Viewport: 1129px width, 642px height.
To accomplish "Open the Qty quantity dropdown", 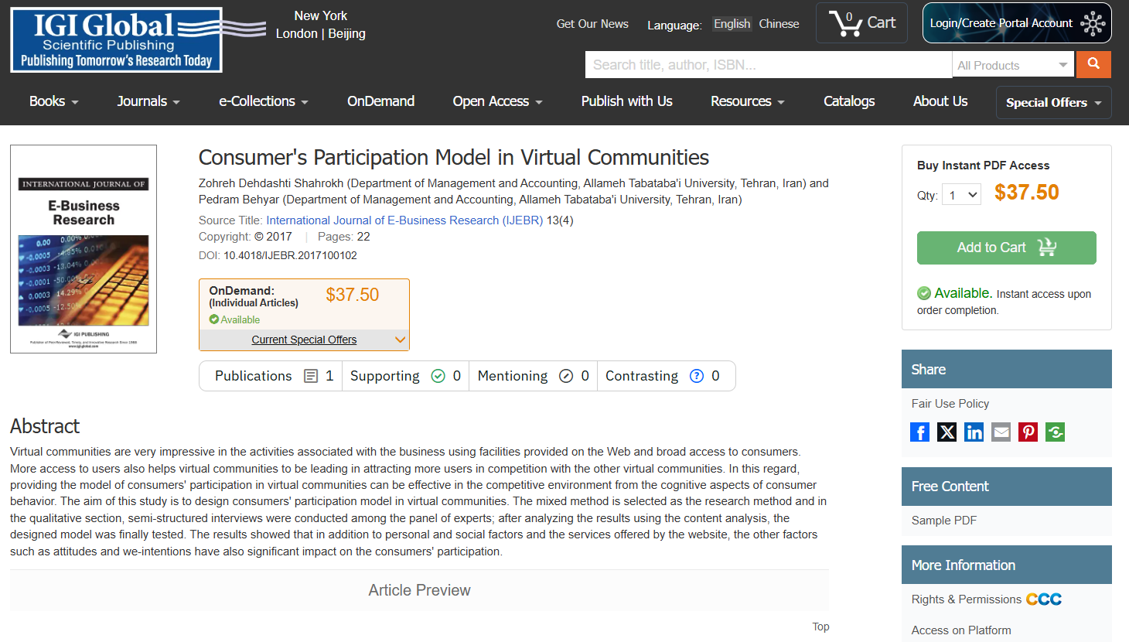I will pos(961,194).
